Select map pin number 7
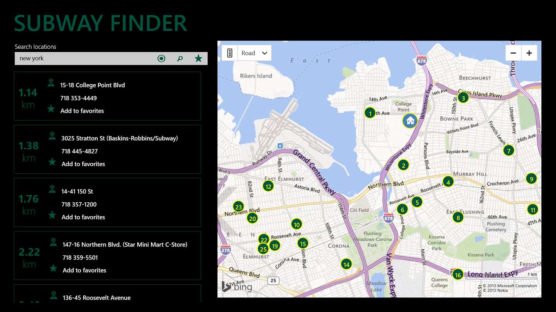Viewport: 556px width, 312px height. tap(509, 150)
